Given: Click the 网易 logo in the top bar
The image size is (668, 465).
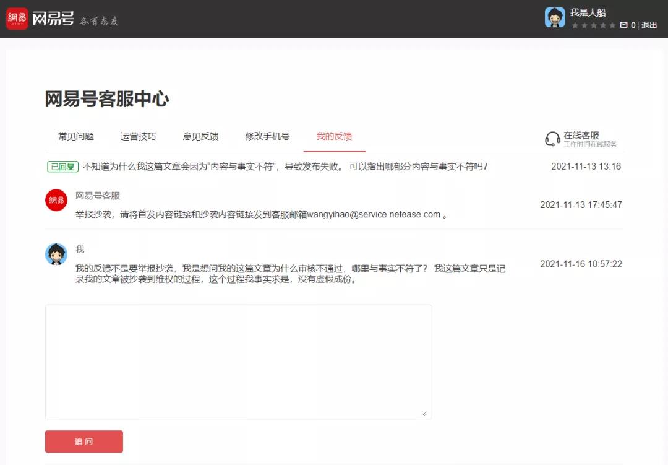Looking at the screenshot, I should point(17,17).
